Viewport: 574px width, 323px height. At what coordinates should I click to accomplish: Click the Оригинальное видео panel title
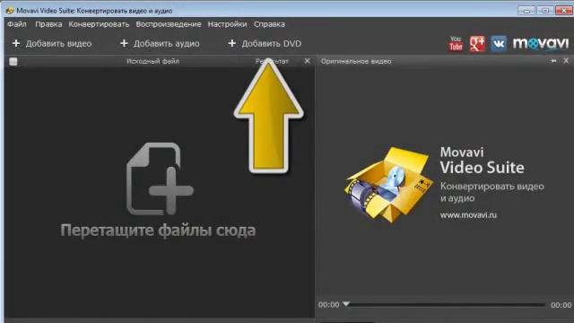pyautogui.click(x=356, y=61)
